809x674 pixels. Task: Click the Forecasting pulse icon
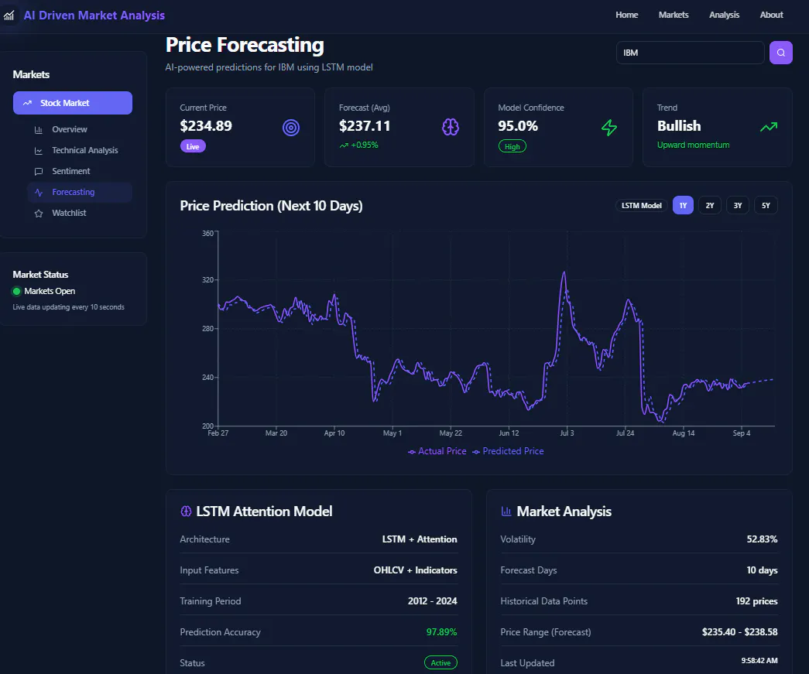(x=39, y=193)
